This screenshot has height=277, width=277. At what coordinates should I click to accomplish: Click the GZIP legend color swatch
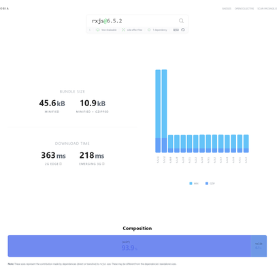[x=207, y=183]
